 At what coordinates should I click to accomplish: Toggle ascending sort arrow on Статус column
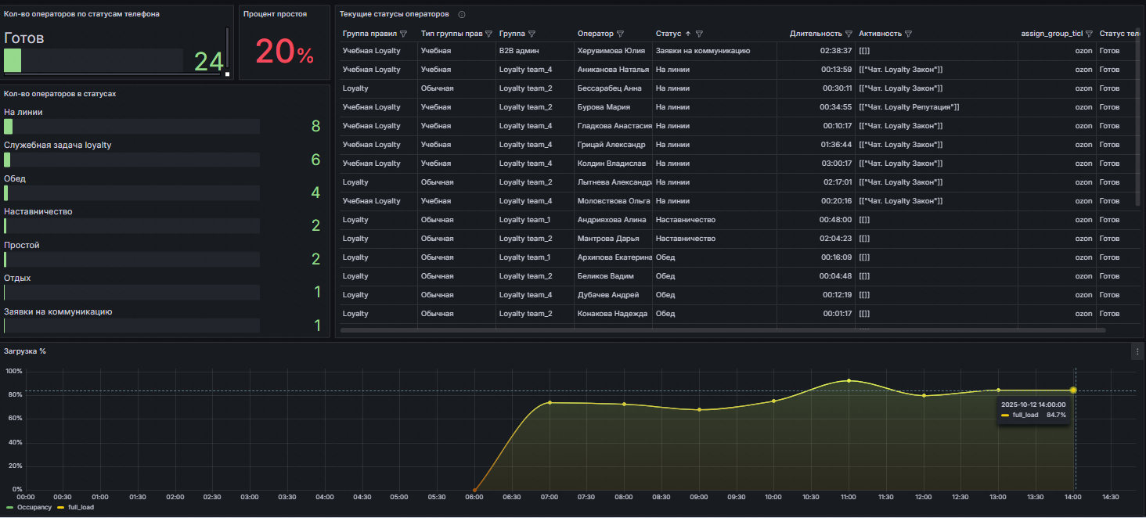(688, 34)
